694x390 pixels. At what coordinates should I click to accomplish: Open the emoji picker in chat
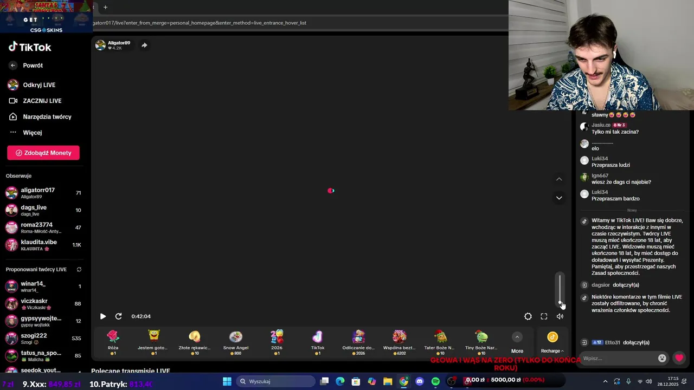coord(662,358)
